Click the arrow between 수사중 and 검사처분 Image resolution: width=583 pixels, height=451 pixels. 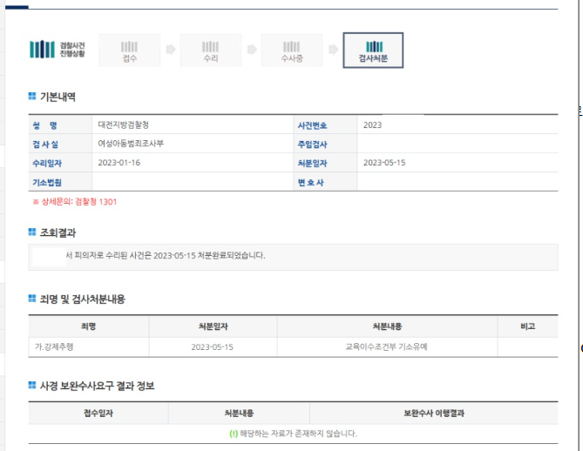[x=332, y=50]
